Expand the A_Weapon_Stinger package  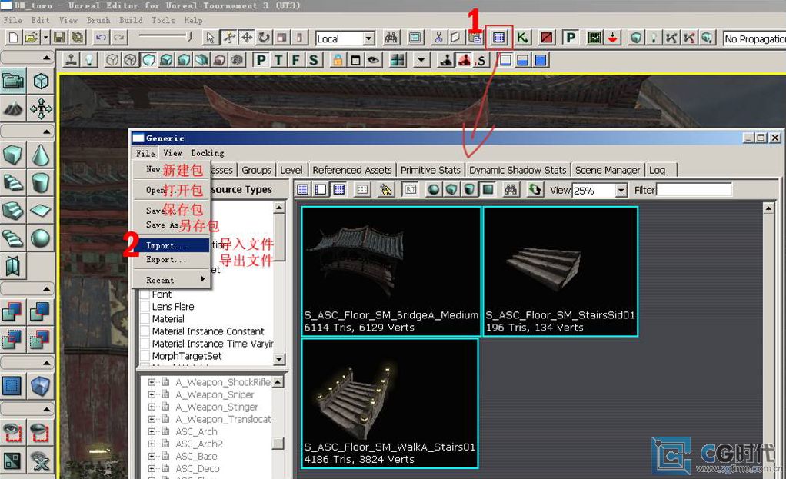coord(152,407)
